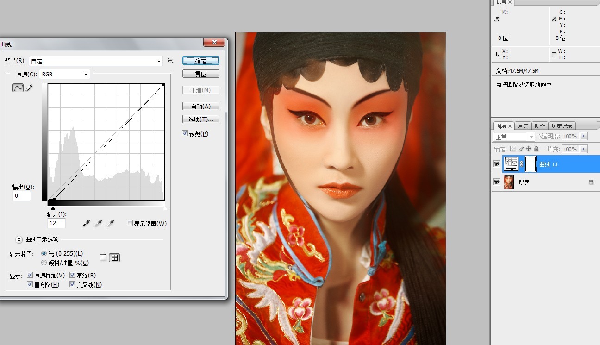This screenshot has height=345, width=600.
Task: Switch to the History tab
Action: [x=562, y=126]
